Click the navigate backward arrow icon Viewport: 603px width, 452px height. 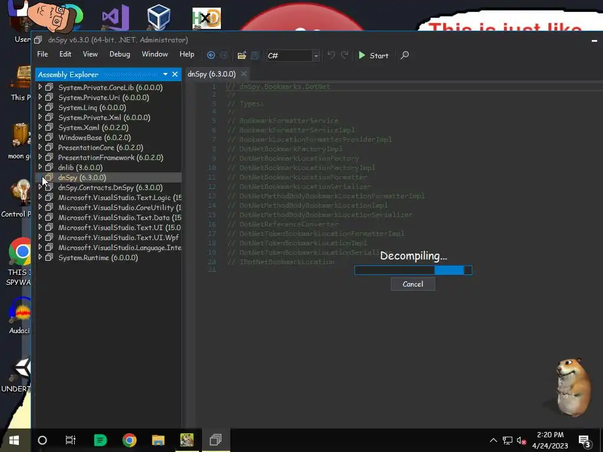pyautogui.click(x=211, y=55)
